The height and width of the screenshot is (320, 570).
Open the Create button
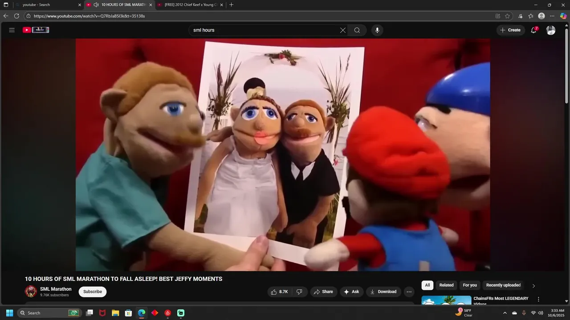tap(510, 30)
